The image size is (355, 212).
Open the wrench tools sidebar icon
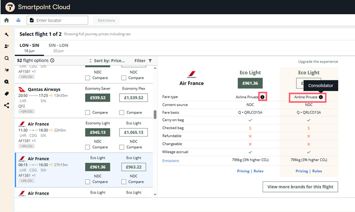6,34
